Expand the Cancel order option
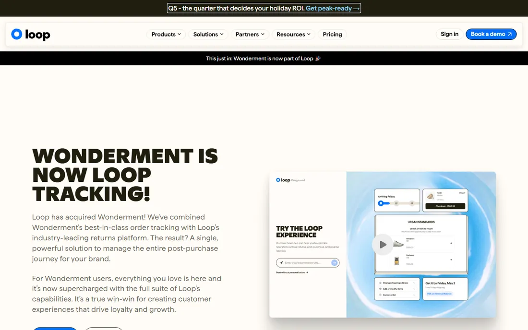The width and height of the screenshot is (528, 330). (397, 295)
